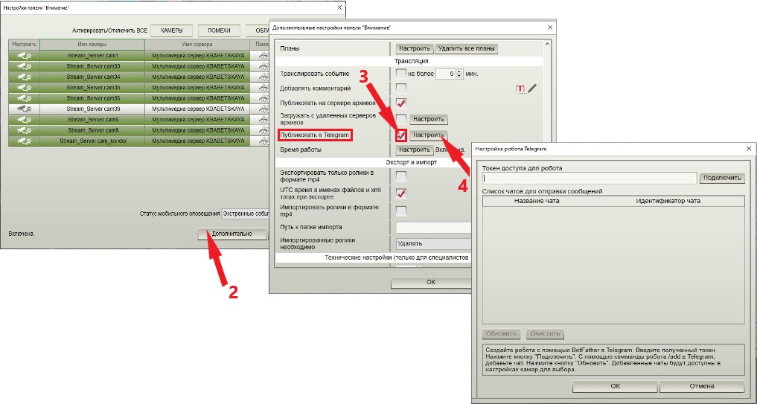Click OK in the additional settings window
757x404 pixels.
pyautogui.click(x=431, y=283)
